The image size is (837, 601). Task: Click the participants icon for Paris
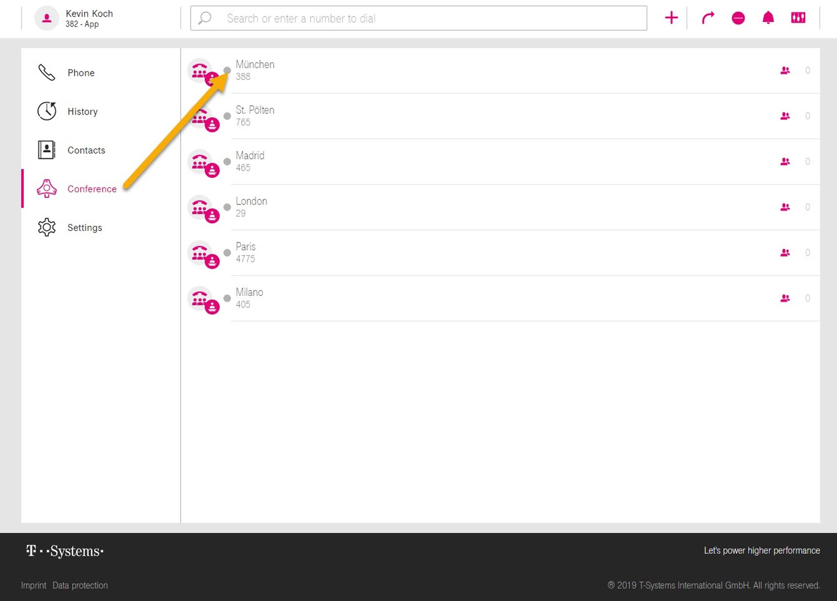click(x=785, y=253)
